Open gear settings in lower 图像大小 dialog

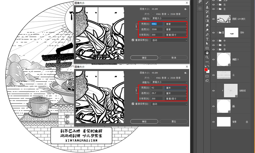(x=186, y=73)
